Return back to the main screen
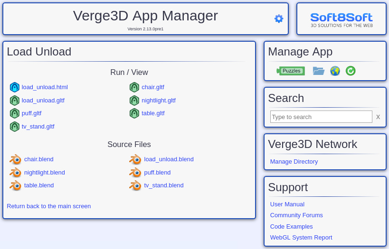This screenshot has width=389, height=249. click(x=48, y=206)
